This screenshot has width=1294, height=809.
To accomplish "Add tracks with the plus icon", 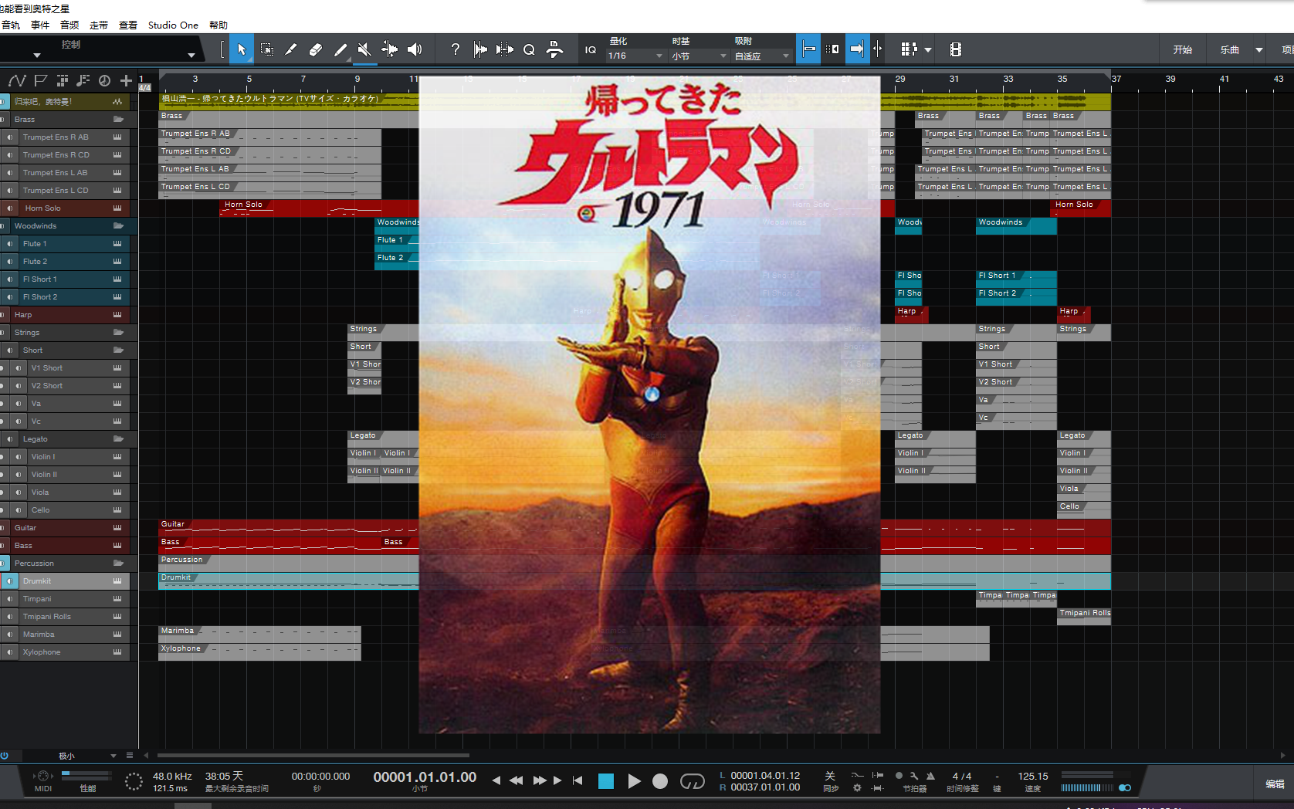I will point(126,80).
